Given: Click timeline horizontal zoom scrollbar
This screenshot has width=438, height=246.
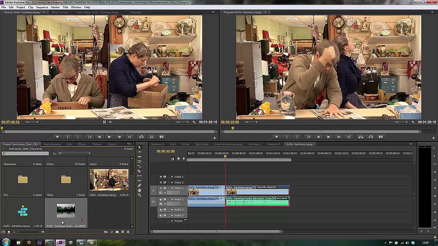Looking at the screenshot, I should (x=216, y=232).
